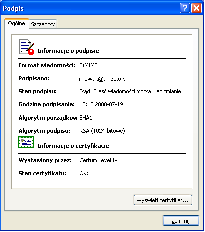Close the Podpis dialog window

coord(196,8)
